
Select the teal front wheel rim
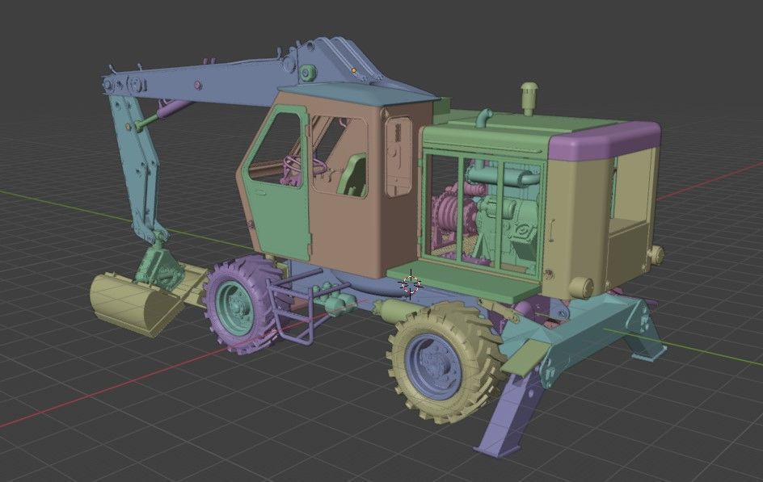coord(234,308)
